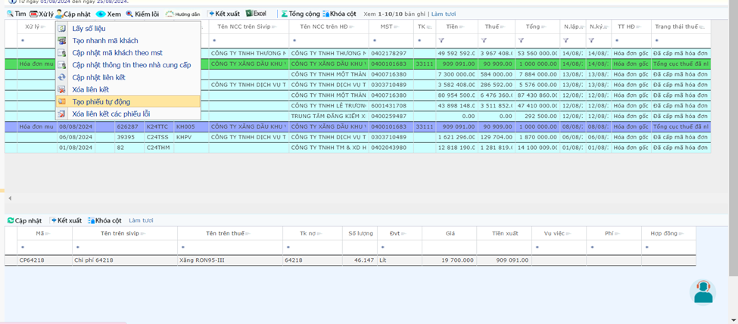
Task: Click Cập nhật button in bottom panel
Action: click(x=24, y=220)
